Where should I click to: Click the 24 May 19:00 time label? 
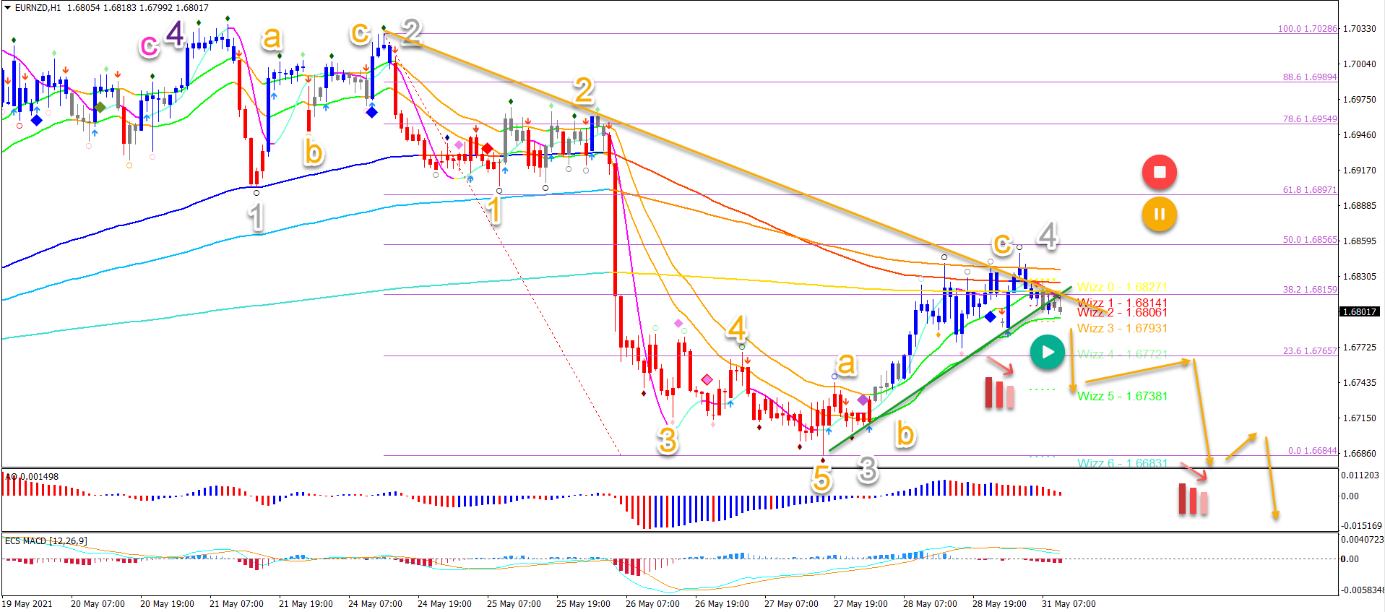(x=444, y=604)
